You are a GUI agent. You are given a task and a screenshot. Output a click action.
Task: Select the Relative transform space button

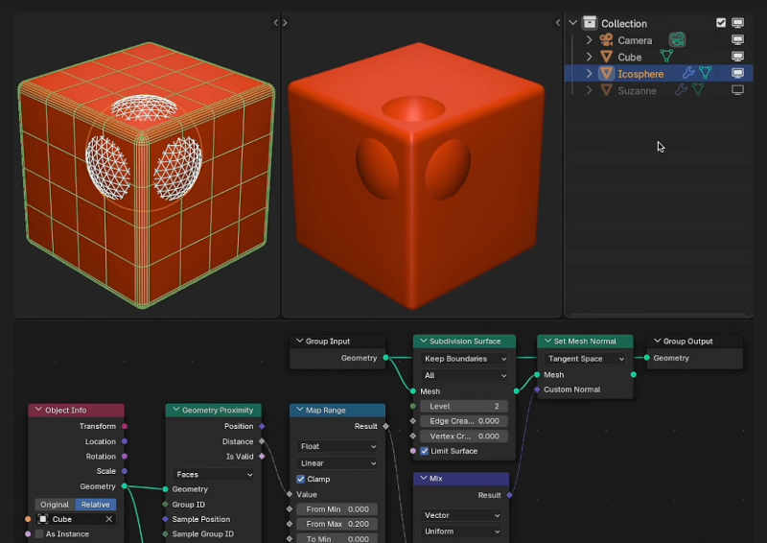pos(95,505)
